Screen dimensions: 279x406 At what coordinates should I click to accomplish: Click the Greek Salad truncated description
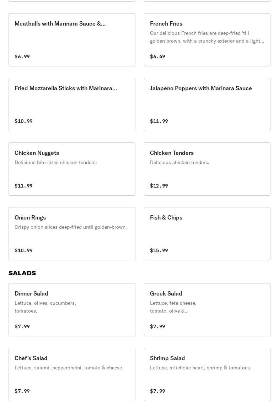tap(173, 307)
